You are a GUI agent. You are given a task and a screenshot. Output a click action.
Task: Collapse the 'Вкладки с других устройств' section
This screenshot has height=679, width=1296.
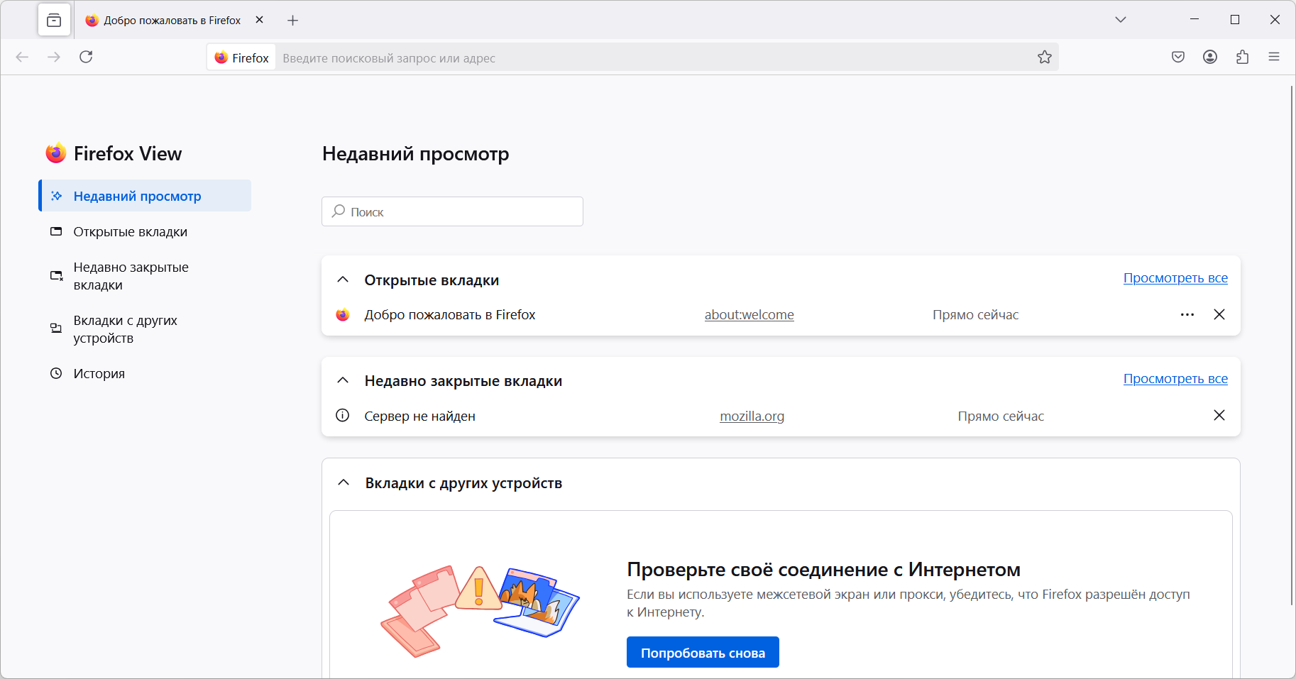344,482
